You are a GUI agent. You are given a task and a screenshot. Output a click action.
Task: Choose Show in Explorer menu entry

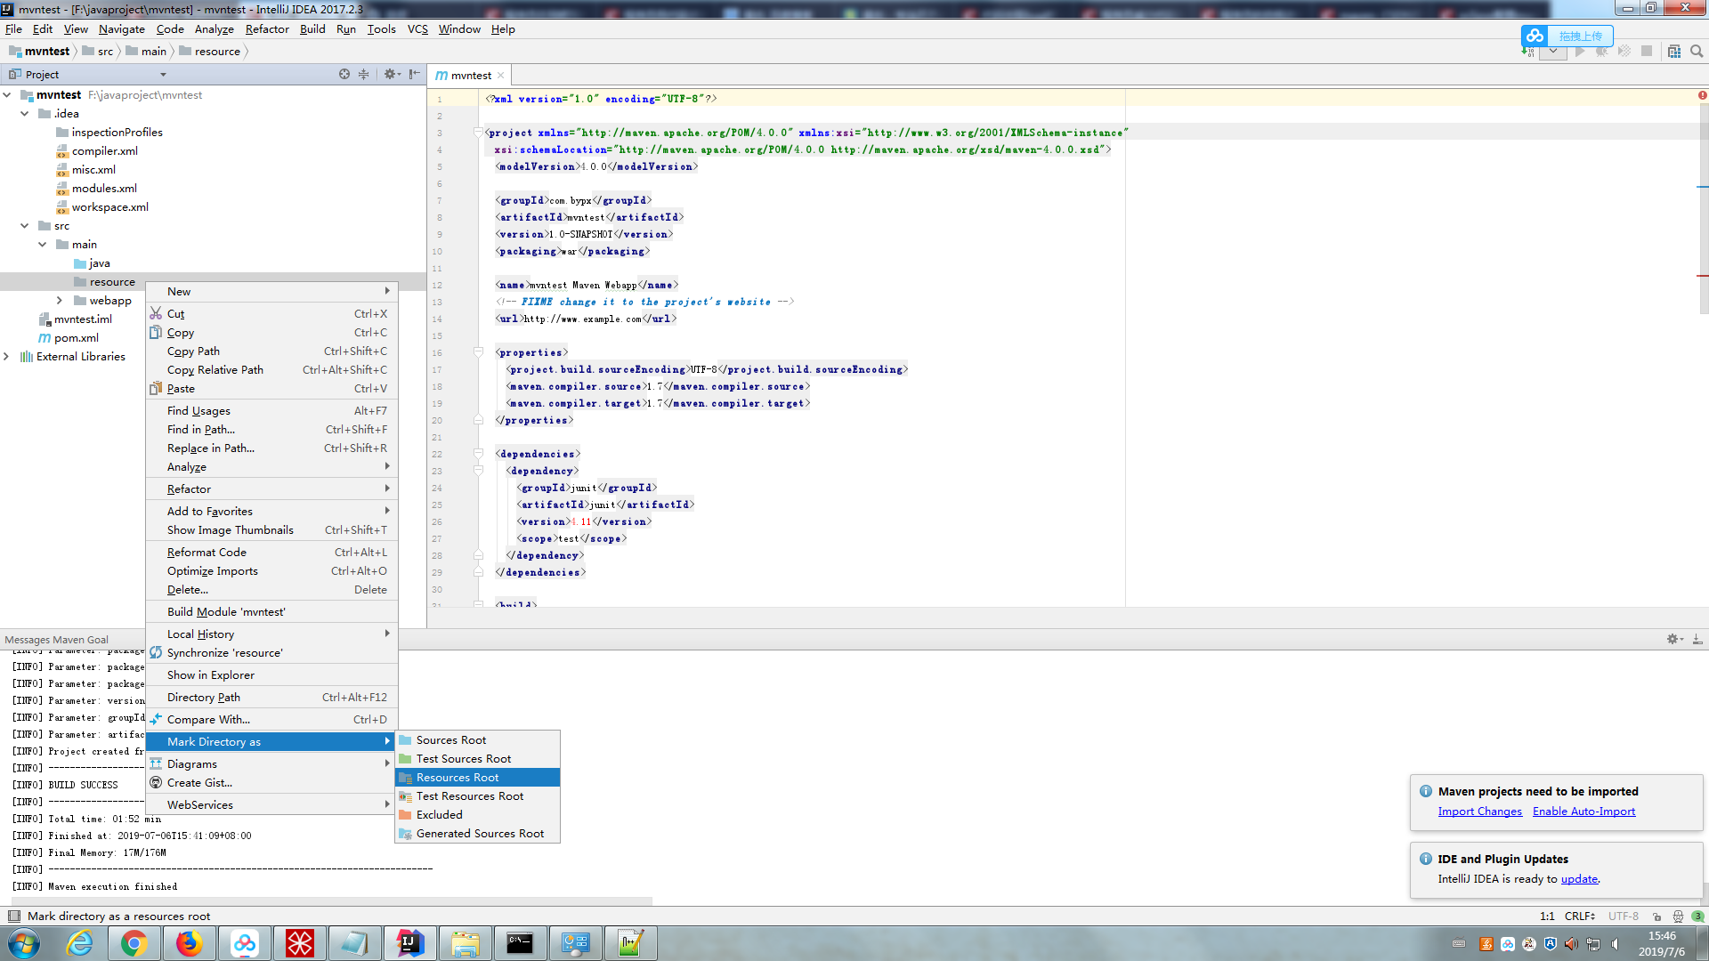tap(211, 675)
